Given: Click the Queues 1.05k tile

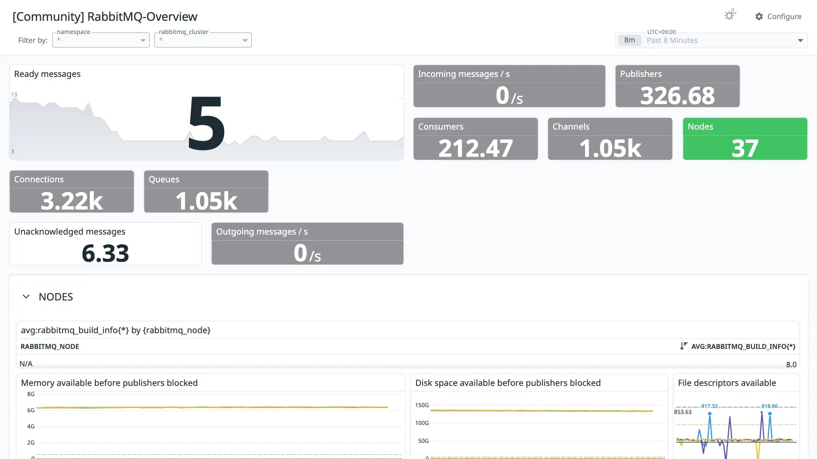Looking at the screenshot, I should [206, 192].
